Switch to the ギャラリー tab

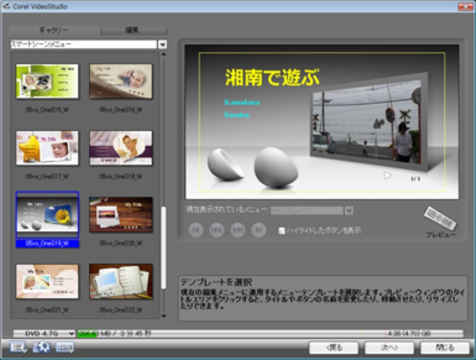pyautogui.click(x=56, y=30)
